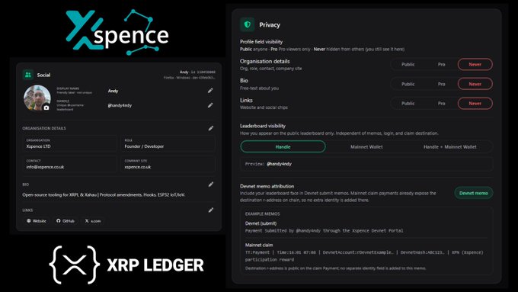
Task: Select Handle leaderboard visibility
Action: point(283,146)
